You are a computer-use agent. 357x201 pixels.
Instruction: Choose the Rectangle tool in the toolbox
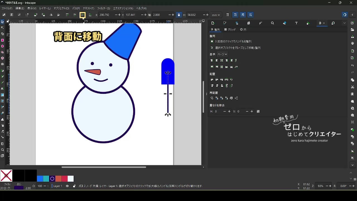3,40
